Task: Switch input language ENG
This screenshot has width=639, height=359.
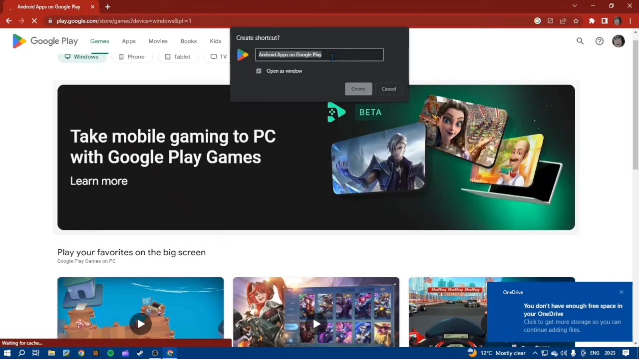Action: [595, 353]
